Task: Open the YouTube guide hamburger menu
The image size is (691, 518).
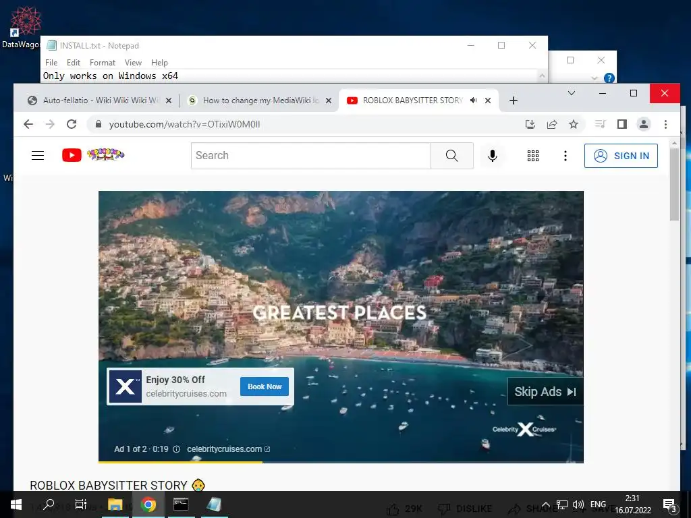Action: 38,156
